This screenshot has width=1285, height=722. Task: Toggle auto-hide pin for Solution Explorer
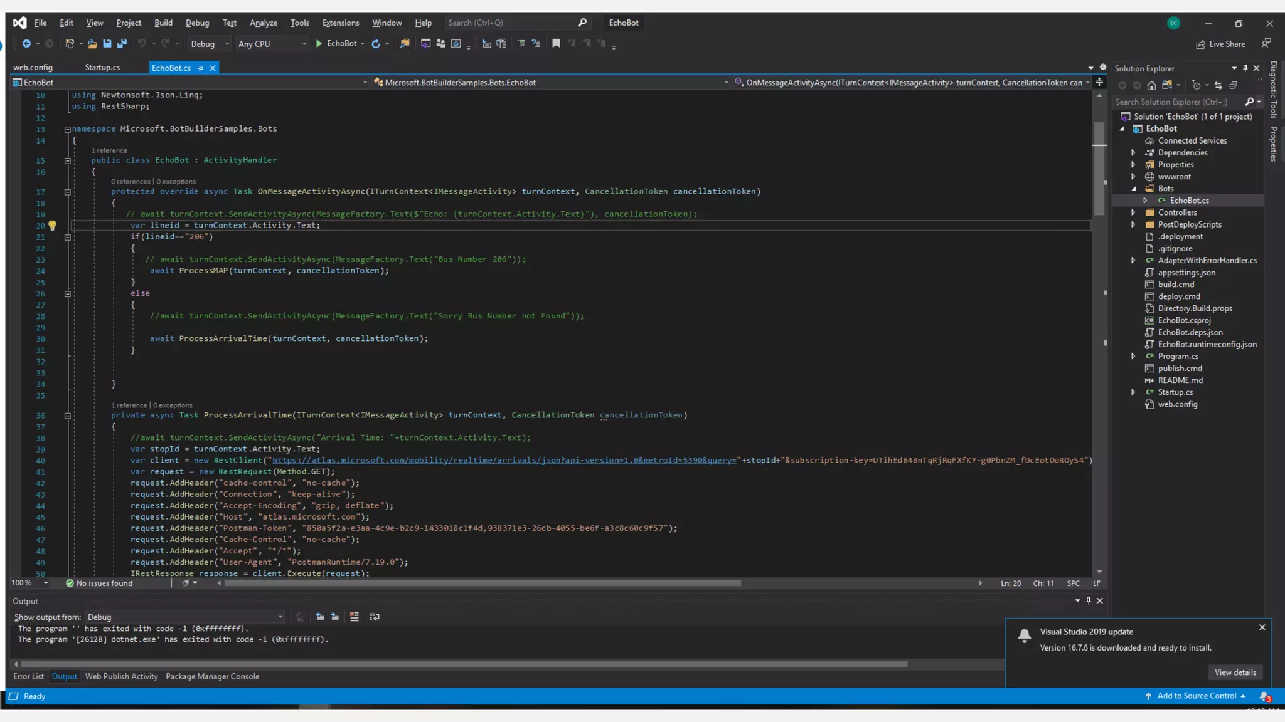click(1245, 68)
